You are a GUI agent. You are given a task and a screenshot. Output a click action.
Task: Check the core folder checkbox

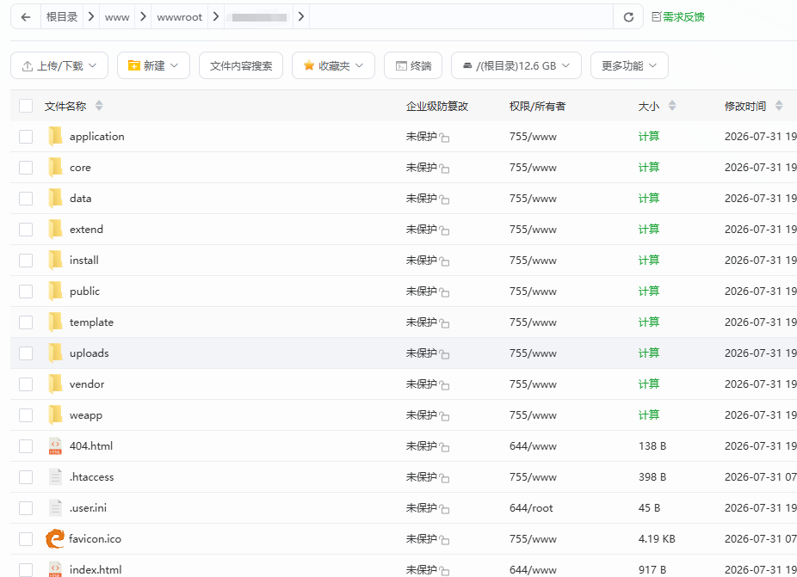(x=26, y=168)
